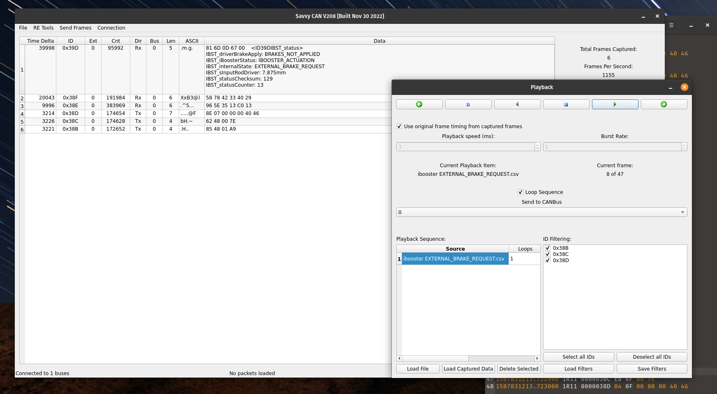This screenshot has height=394, width=717.
Task: Disable the Loop Sequence checkbox
Action: pyautogui.click(x=520, y=192)
